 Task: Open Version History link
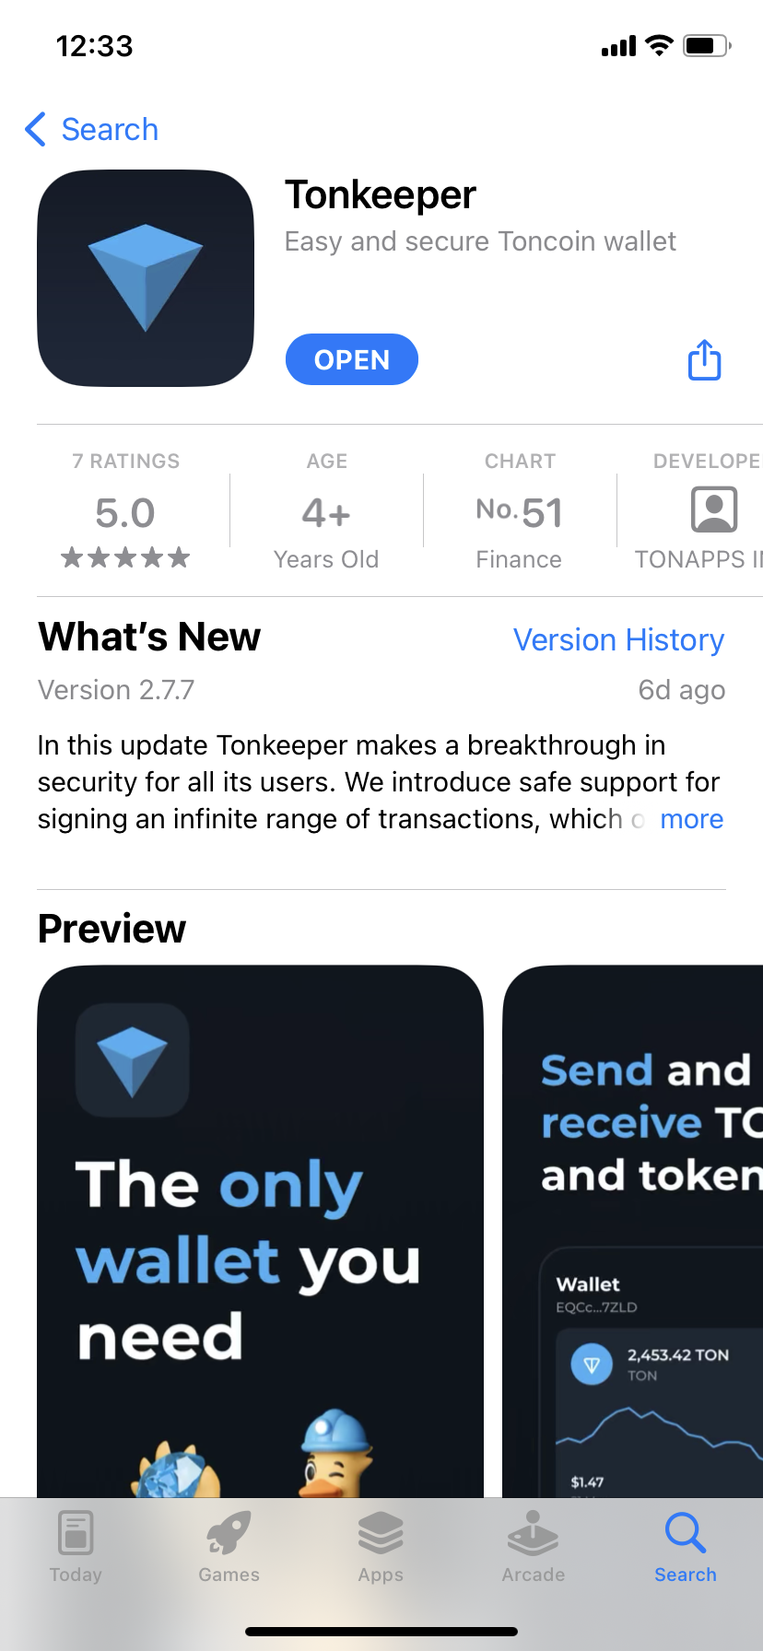tap(618, 639)
